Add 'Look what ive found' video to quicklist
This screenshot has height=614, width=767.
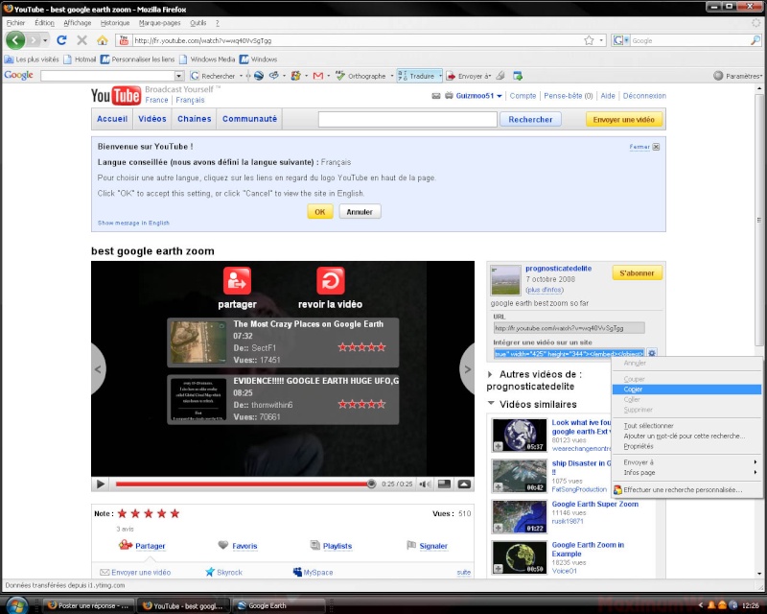click(x=498, y=446)
